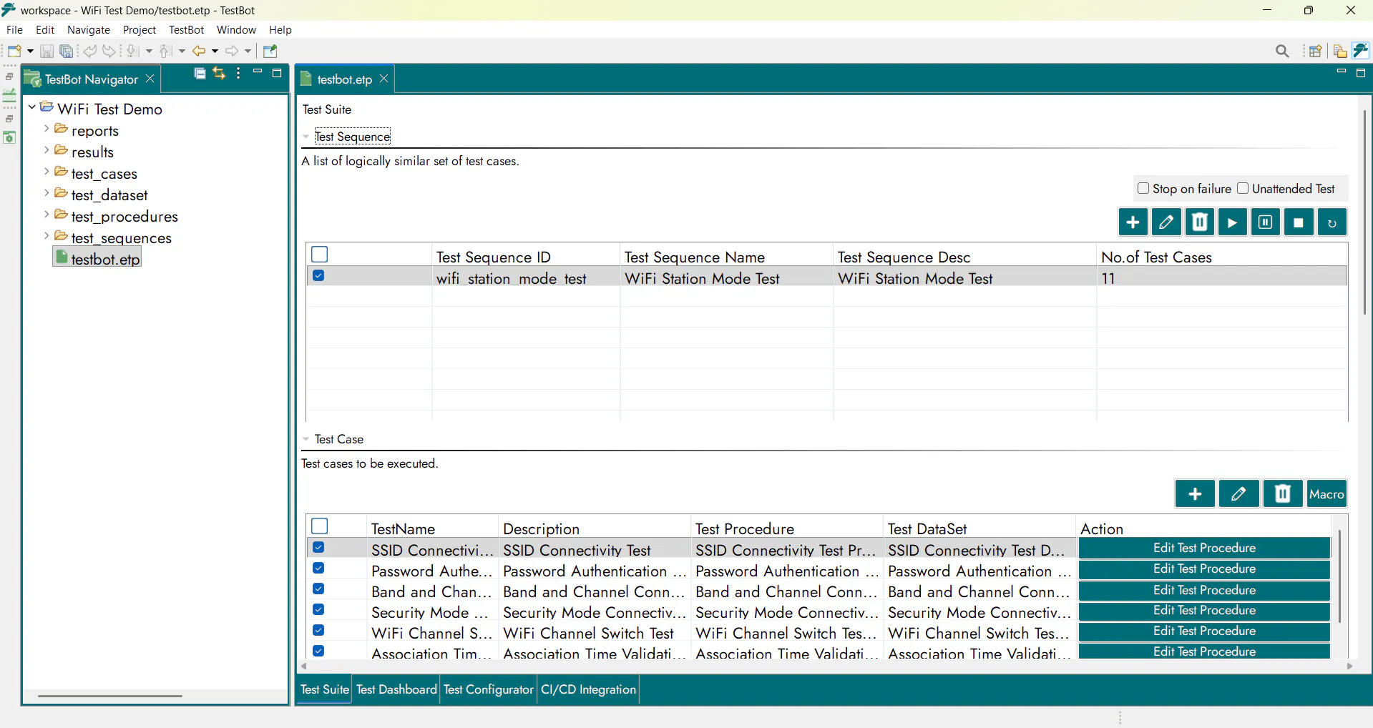
Task: Edit the selected test case with the pencil icon
Action: pyautogui.click(x=1238, y=493)
